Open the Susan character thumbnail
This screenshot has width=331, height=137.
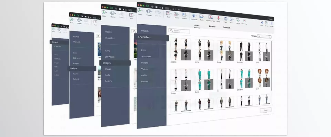pos(181,80)
